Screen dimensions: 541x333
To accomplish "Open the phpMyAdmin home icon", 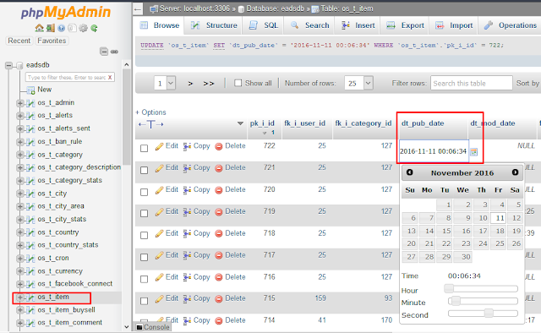I will point(40,28).
